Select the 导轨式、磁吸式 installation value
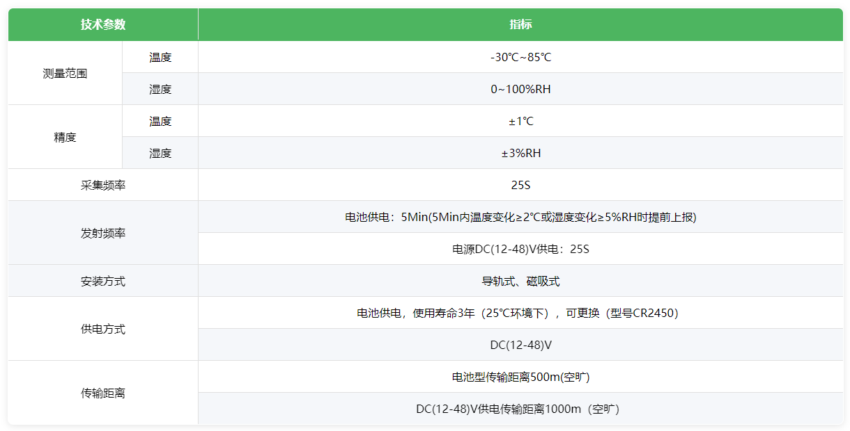 pyautogui.click(x=520, y=281)
